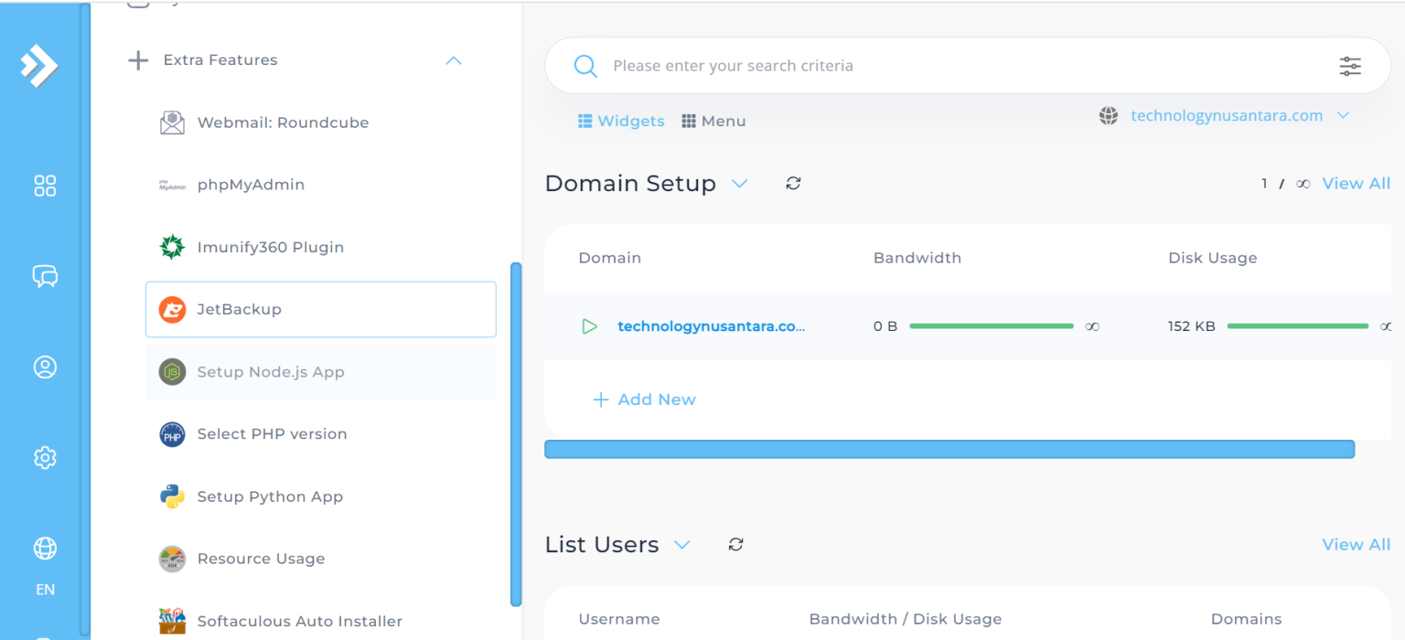1405x640 pixels.
Task: Open the search filter options icon
Action: 1350,66
